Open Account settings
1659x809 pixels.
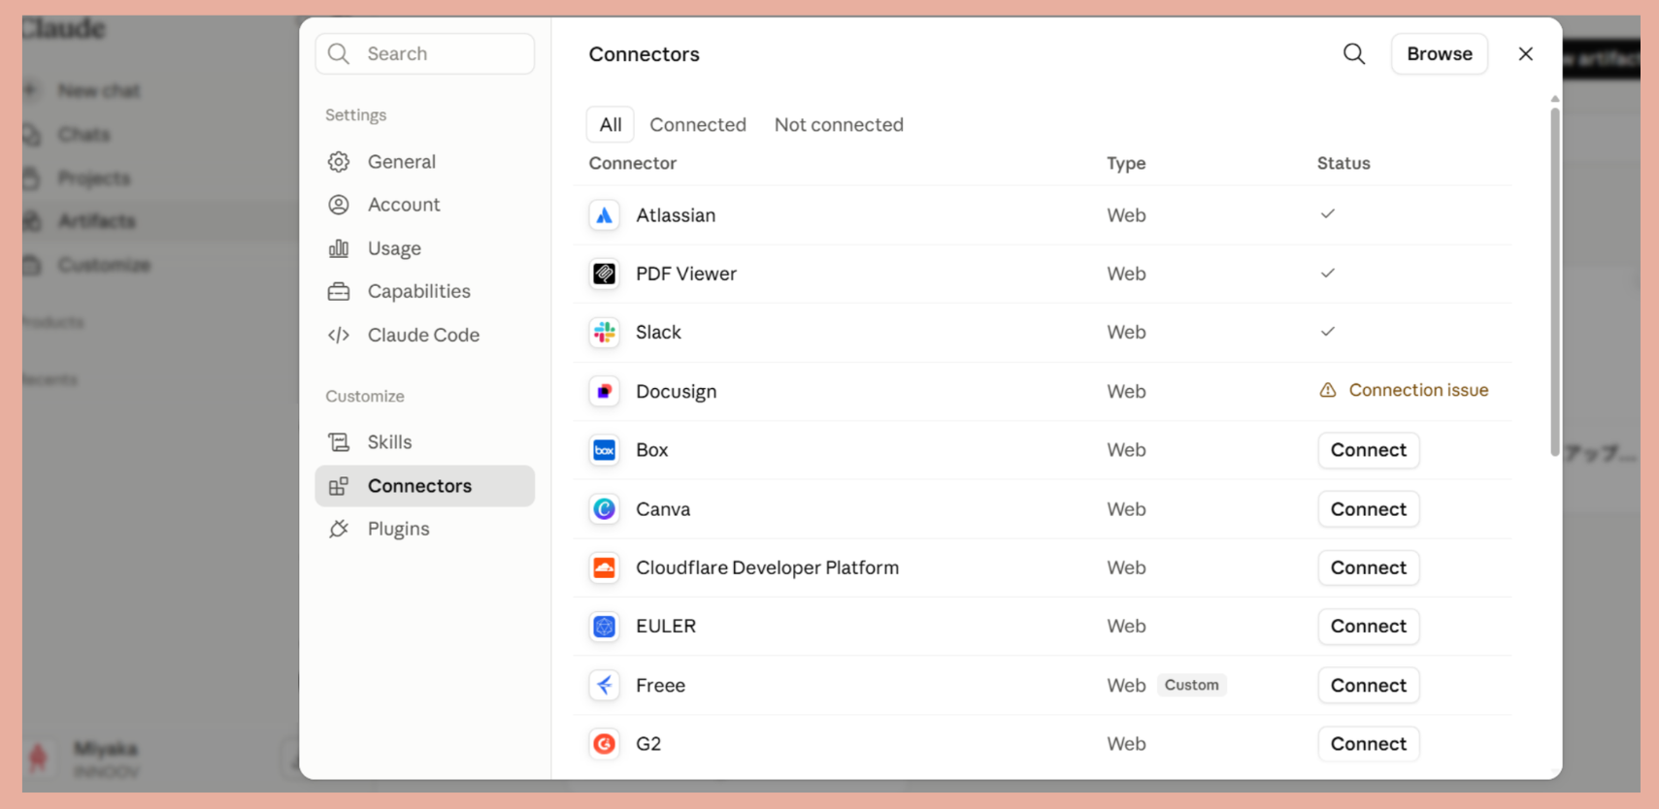(425, 205)
